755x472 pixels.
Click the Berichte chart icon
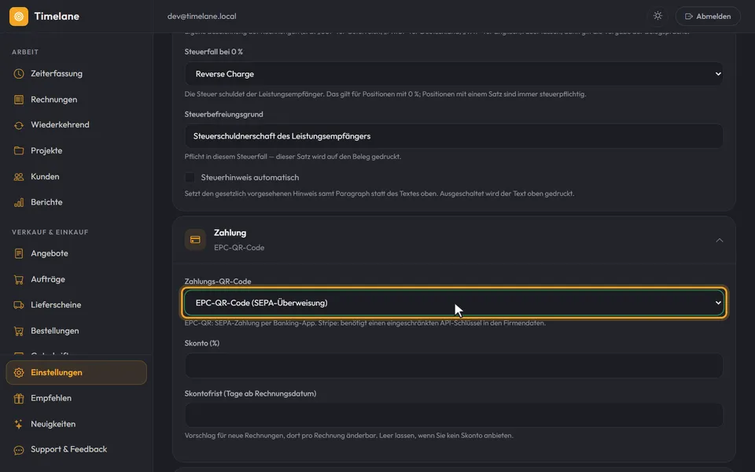pyautogui.click(x=19, y=202)
